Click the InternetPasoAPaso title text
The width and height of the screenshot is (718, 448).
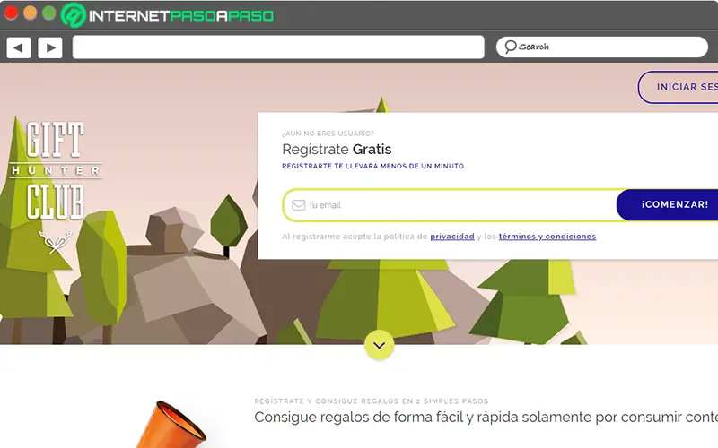[x=181, y=16]
